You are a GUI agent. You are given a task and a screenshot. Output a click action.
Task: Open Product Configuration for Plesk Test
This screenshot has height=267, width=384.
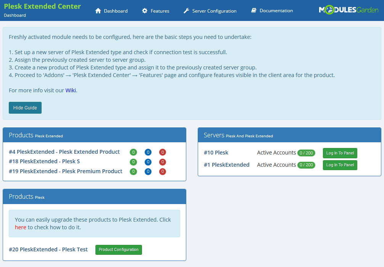[118, 250]
